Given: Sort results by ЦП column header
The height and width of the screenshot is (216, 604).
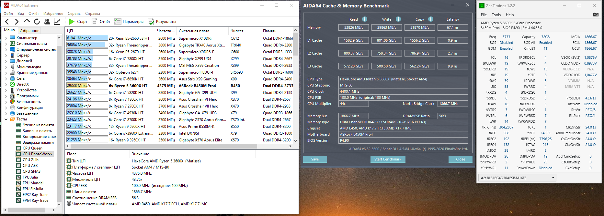Looking at the screenshot, I should pyautogui.click(x=110, y=31).
